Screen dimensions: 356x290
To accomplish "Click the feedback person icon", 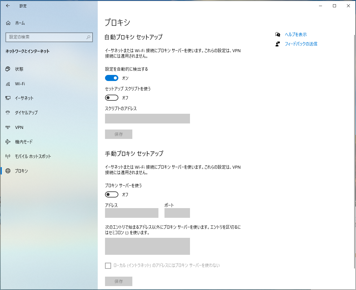I will click(277, 44).
